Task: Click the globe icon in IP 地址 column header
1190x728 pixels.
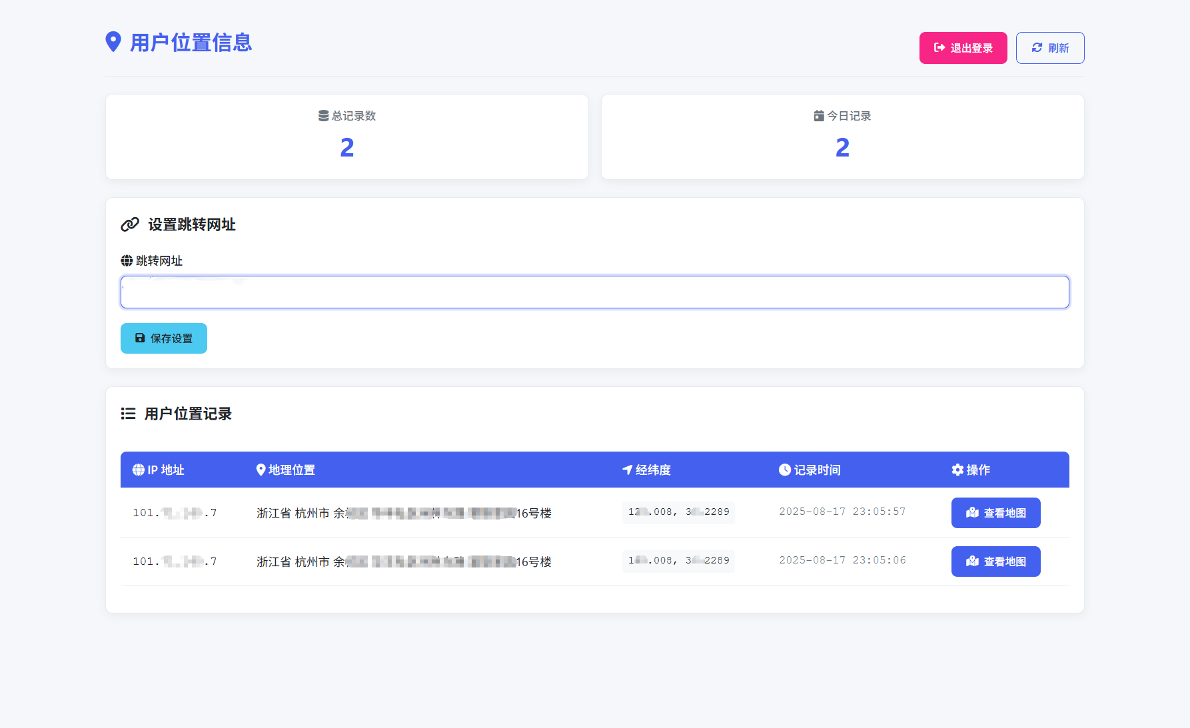Action: tap(137, 470)
